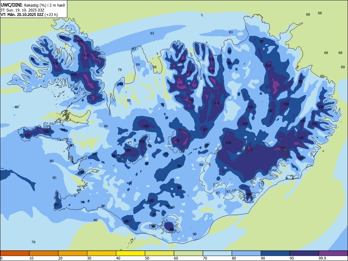The image size is (348, 261).
Task: Choose the amber 30–40 legend color band
Action: (102, 253)
